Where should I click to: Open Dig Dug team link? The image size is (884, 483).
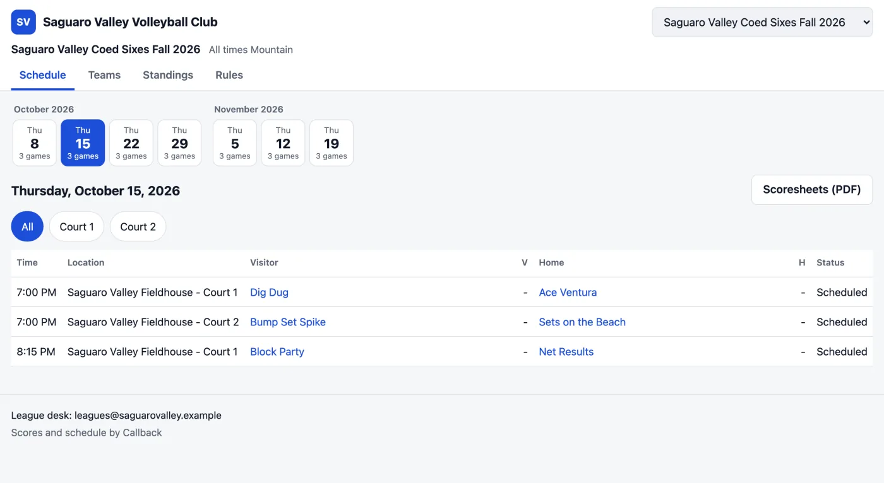tap(269, 293)
